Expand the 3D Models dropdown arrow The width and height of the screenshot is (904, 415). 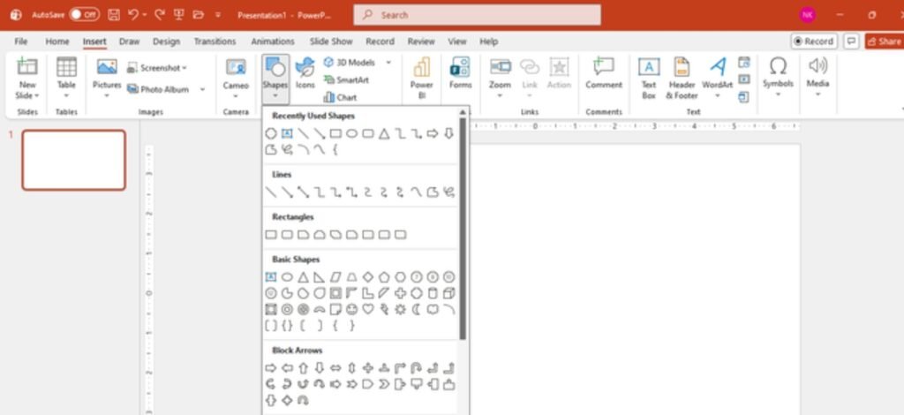[388, 62]
